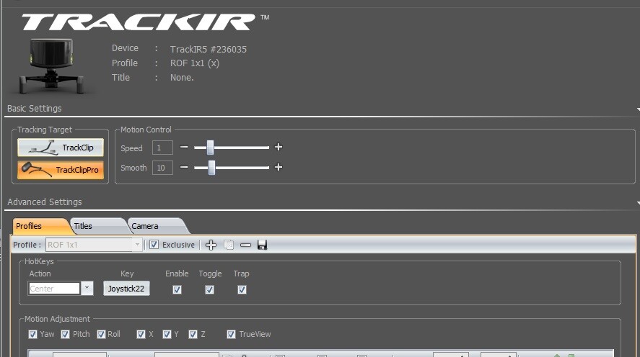Uncheck the Yaw axis checkbox
Image resolution: width=640 pixels, height=357 pixels.
click(x=32, y=334)
